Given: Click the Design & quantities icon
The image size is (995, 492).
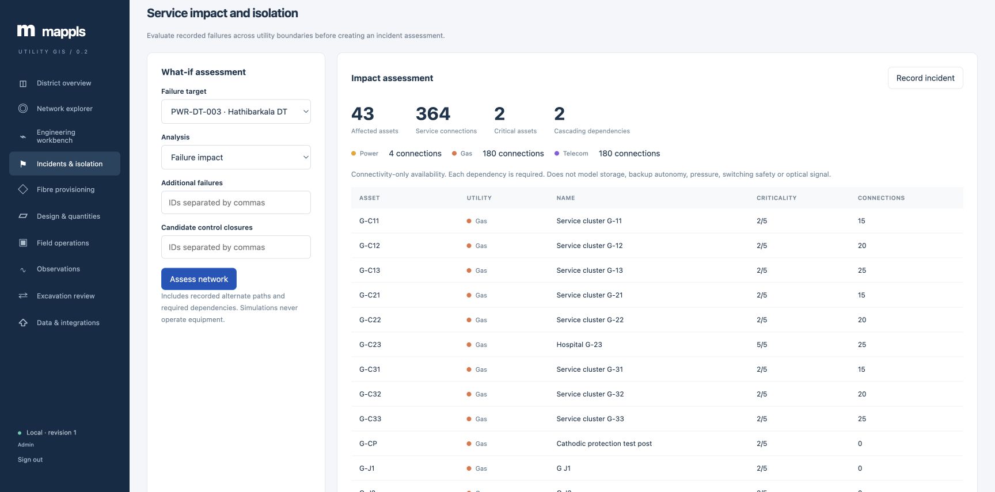Looking at the screenshot, I should point(23,216).
